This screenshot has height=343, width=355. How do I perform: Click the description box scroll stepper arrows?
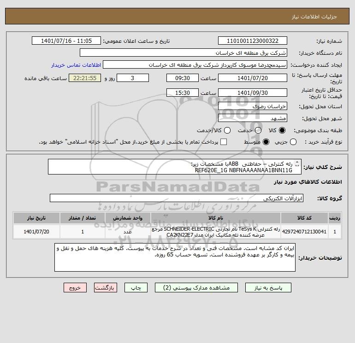coord(297,164)
